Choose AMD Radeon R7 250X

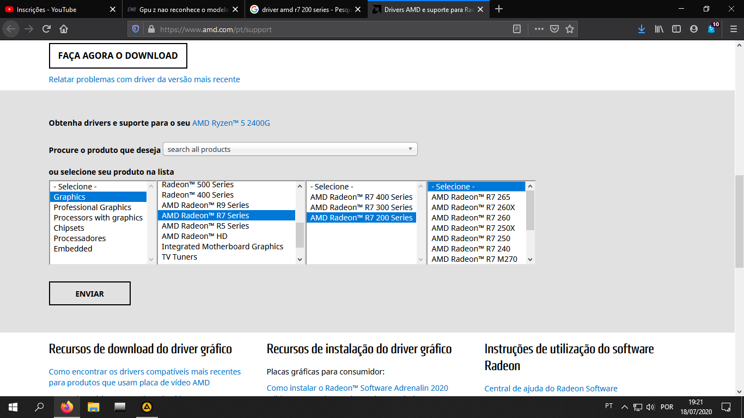coord(477,228)
